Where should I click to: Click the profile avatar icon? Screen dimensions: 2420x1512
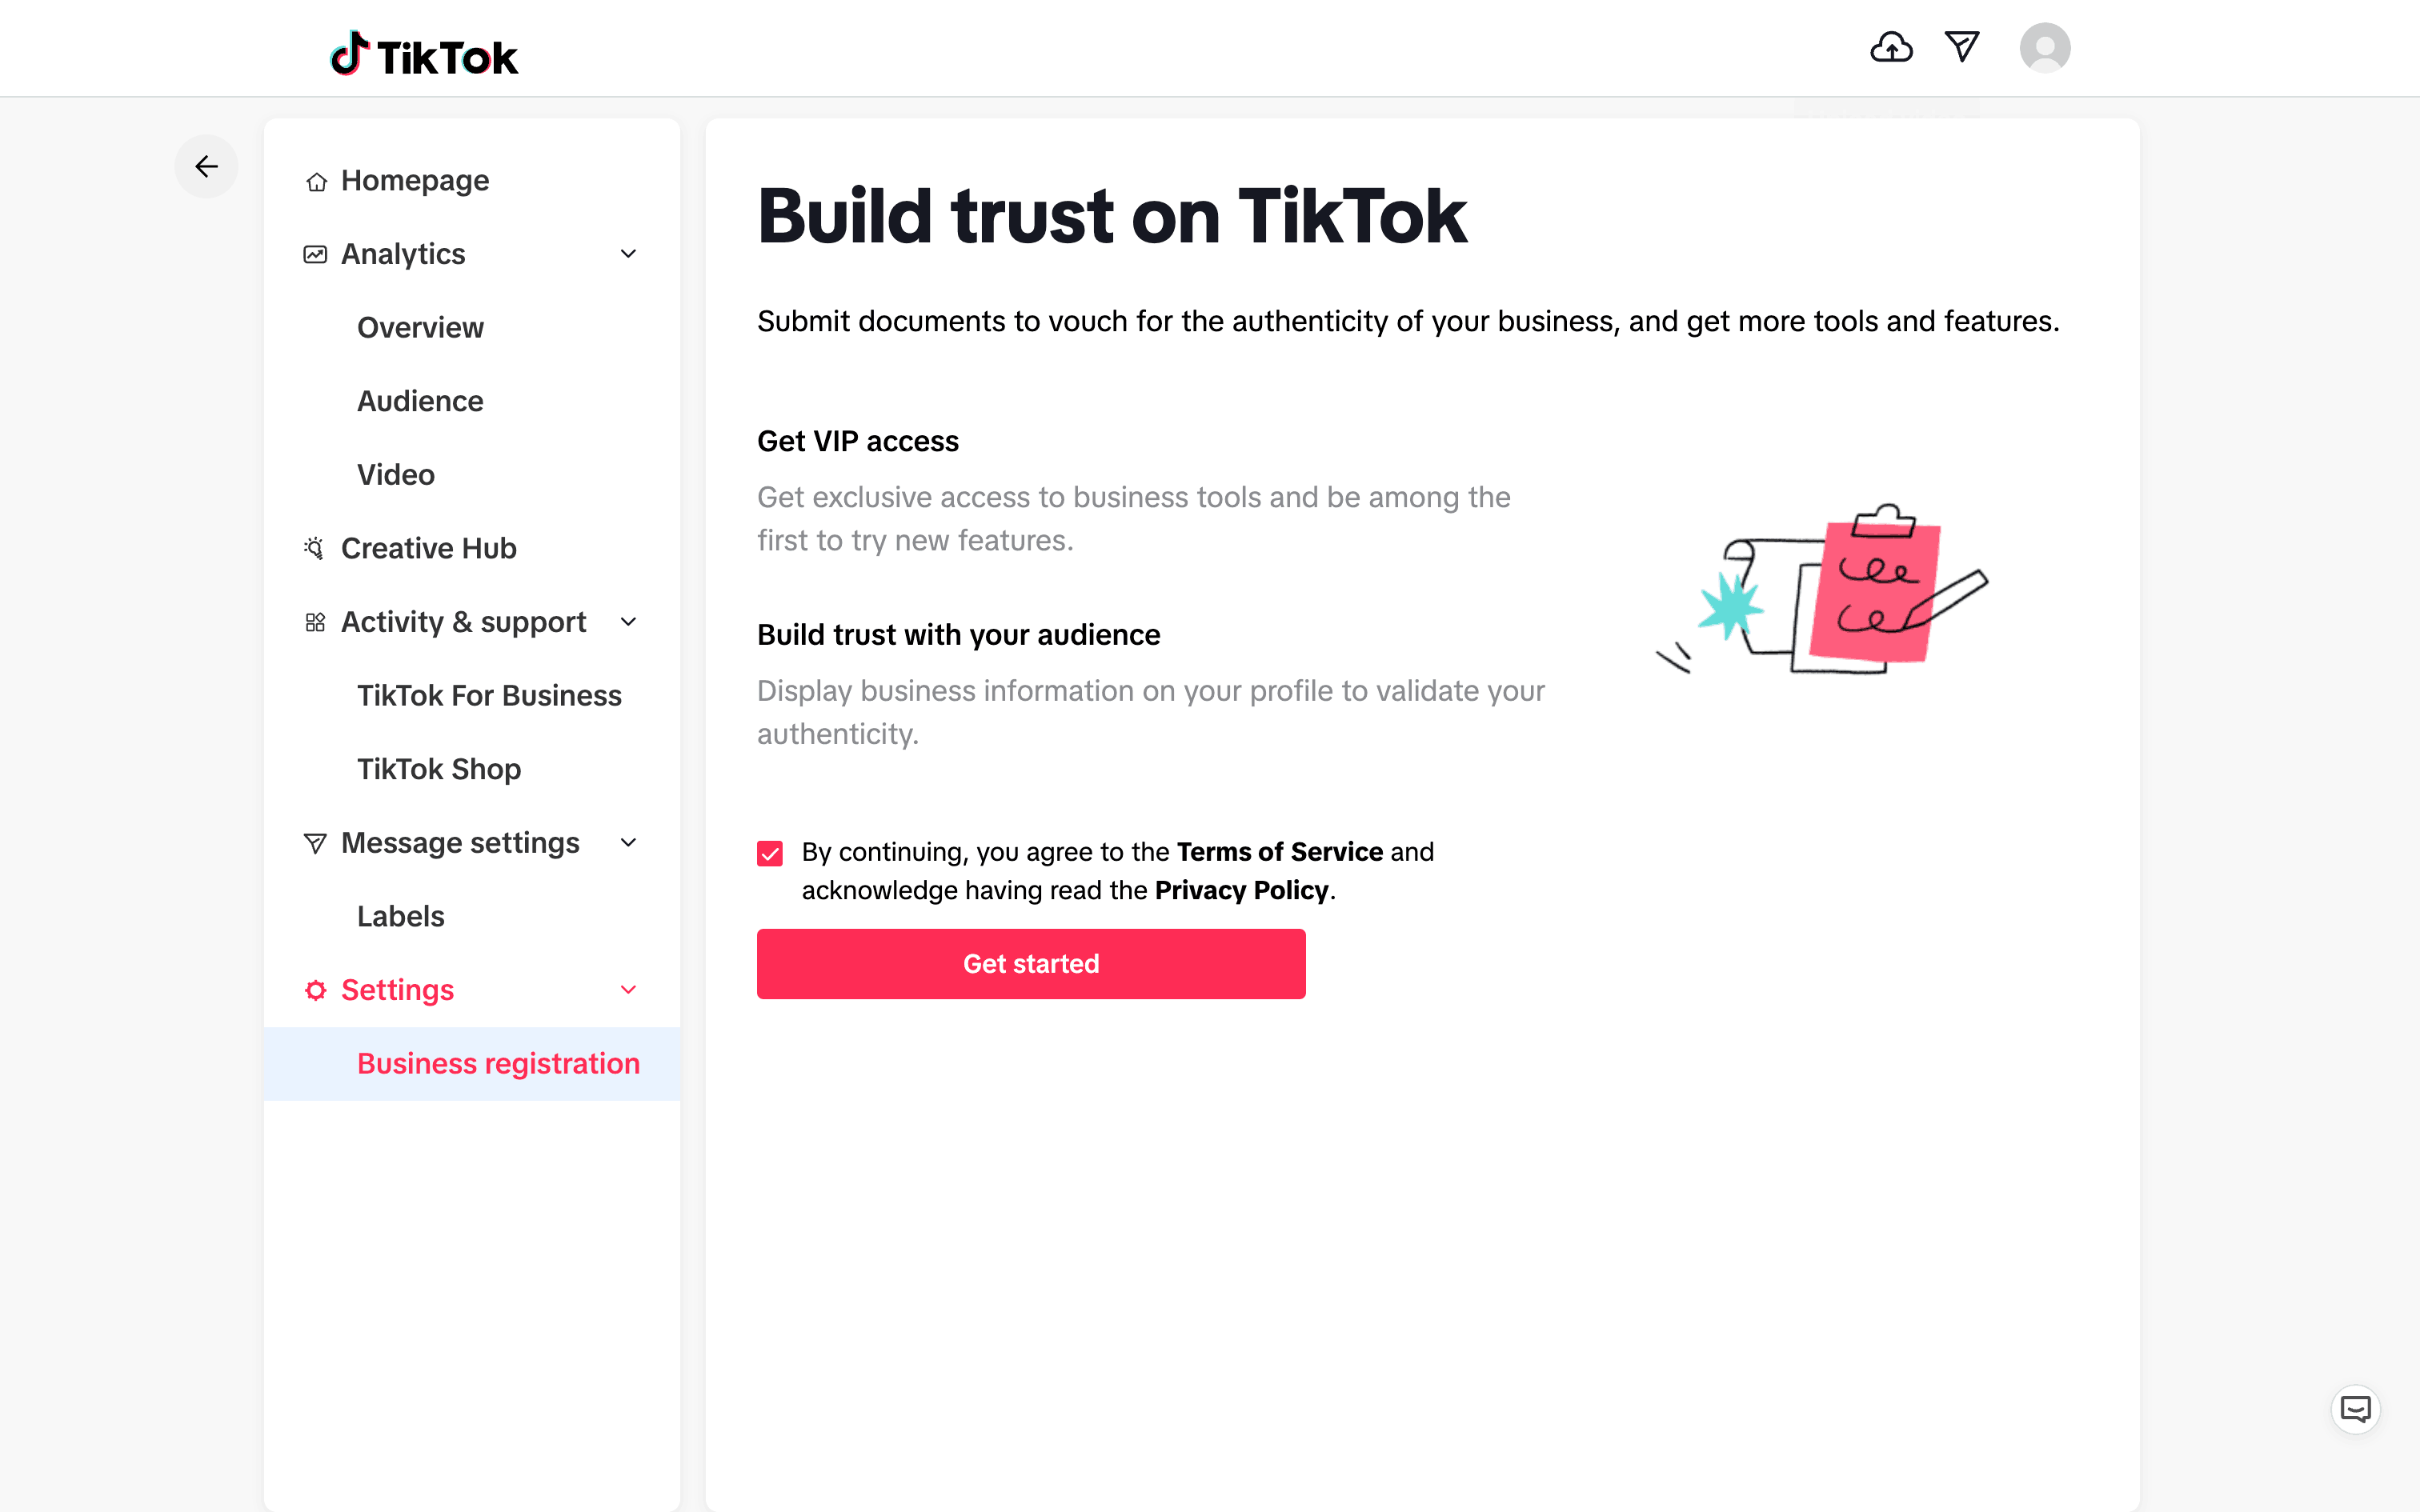pos(2044,48)
